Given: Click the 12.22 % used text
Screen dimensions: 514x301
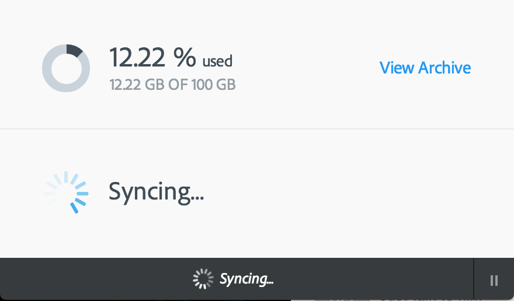Looking at the screenshot, I should (x=171, y=58).
